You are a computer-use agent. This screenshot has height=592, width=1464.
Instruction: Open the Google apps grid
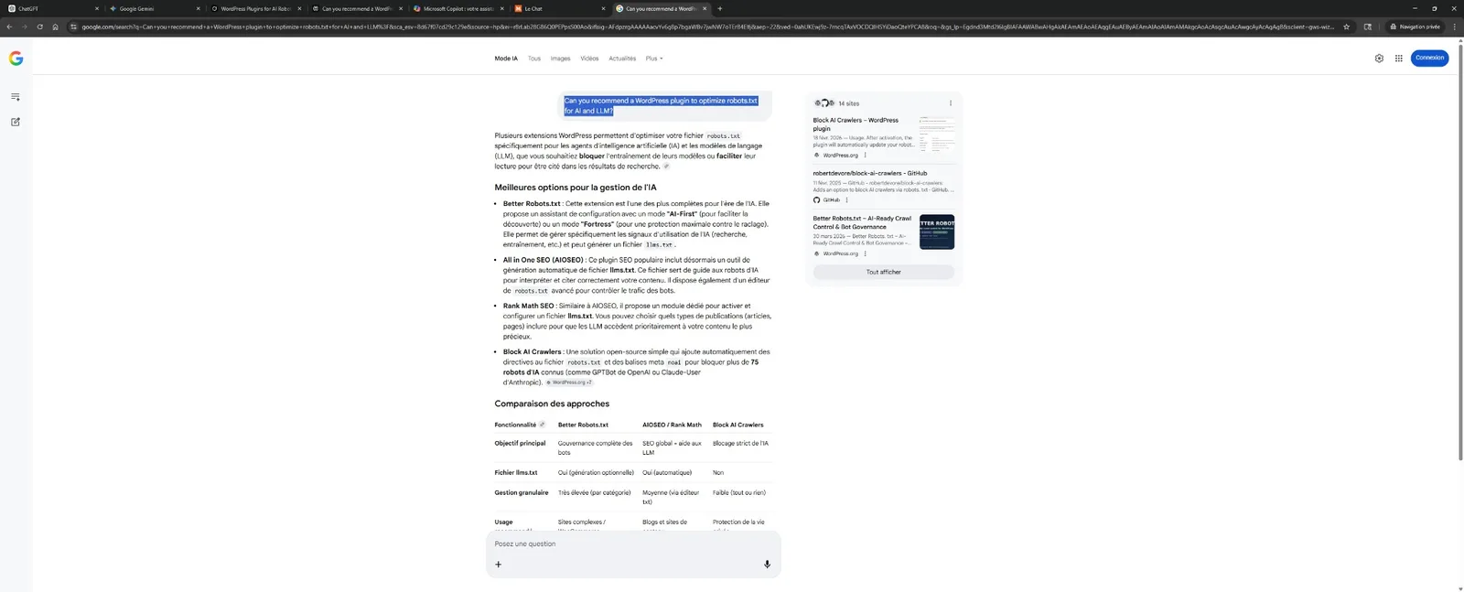coord(1399,59)
